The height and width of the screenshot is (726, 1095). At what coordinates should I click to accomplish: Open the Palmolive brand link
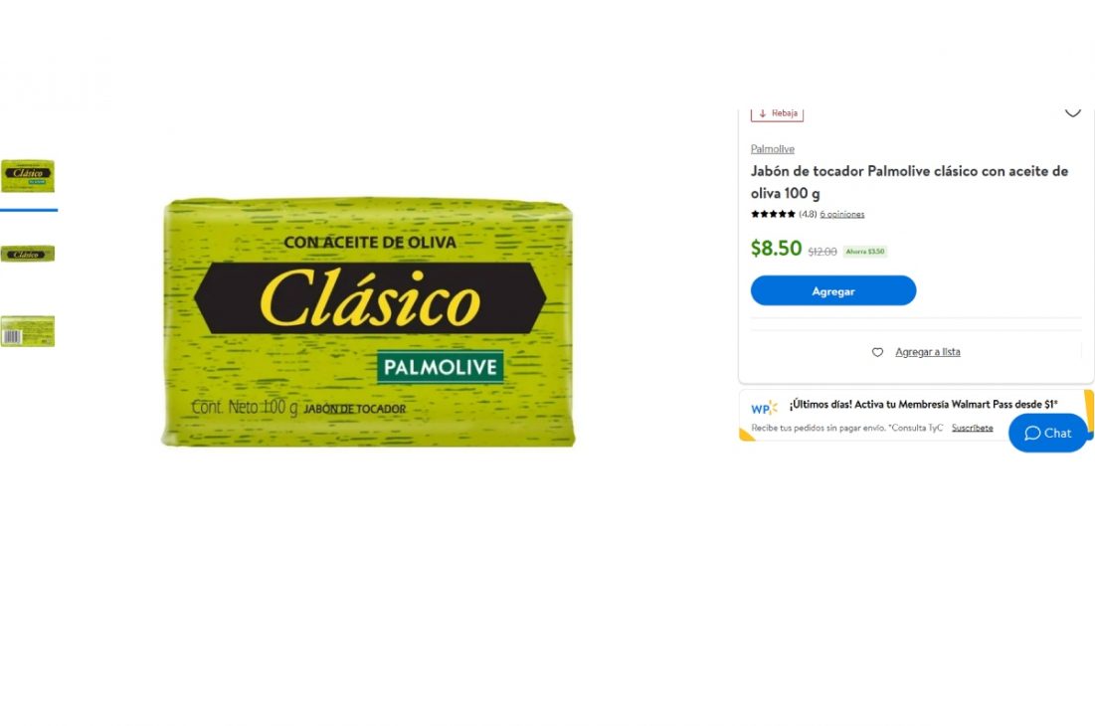pyautogui.click(x=773, y=149)
